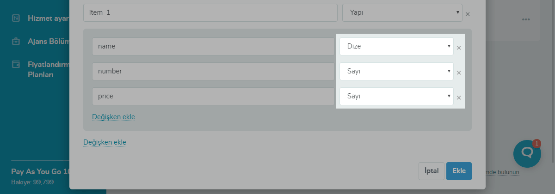Focus the name variable field
555x194 pixels.
point(213,46)
